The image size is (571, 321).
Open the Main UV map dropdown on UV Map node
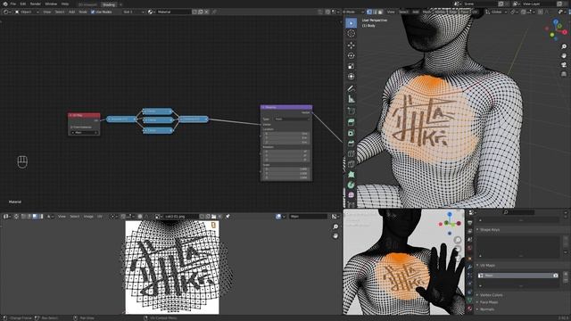[84, 133]
